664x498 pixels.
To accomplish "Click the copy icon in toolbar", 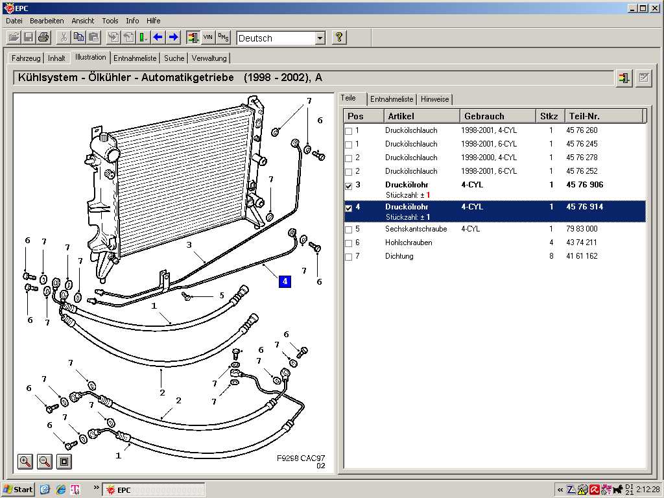I will tap(78, 38).
